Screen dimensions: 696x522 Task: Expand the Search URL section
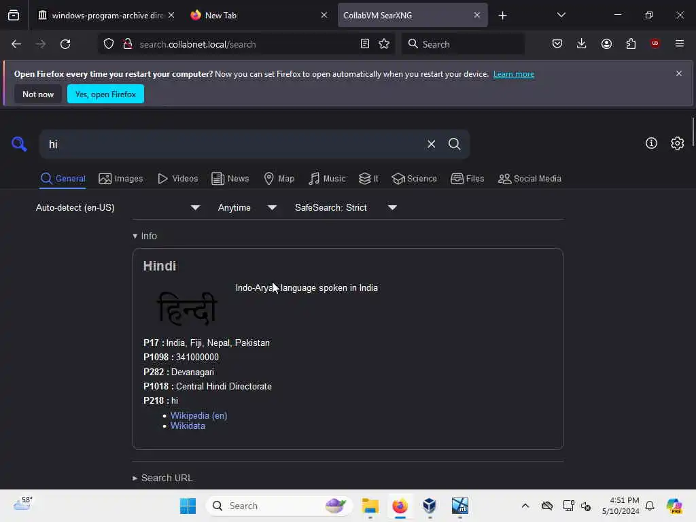[x=162, y=478]
